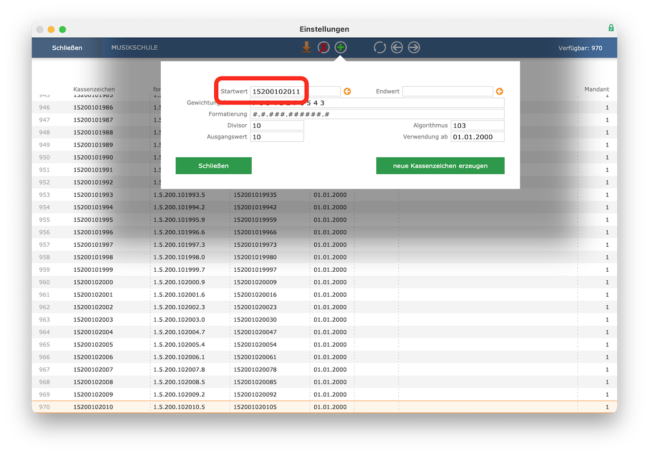The height and width of the screenshot is (455, 649).
Task: Click the left arrow previous icon in the toolbar
Action: pos(397,48)
